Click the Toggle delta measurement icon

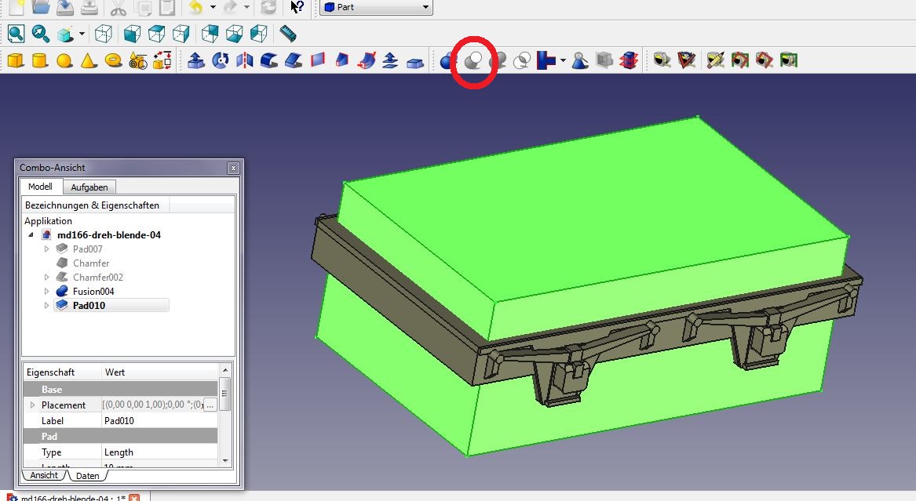pos(789,60)
